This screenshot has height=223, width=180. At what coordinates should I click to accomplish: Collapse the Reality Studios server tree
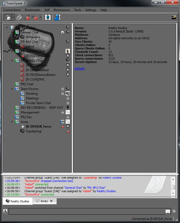click(x=7, y=28)
